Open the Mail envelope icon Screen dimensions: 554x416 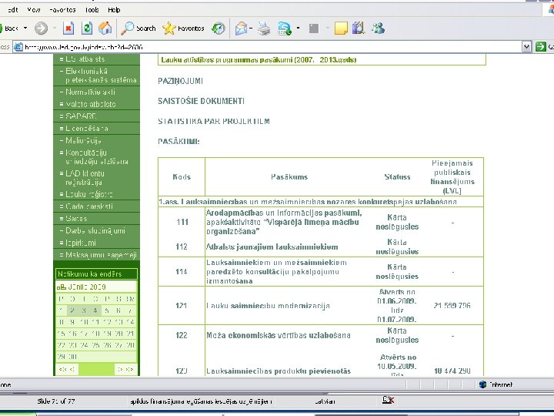coord(241,29)
